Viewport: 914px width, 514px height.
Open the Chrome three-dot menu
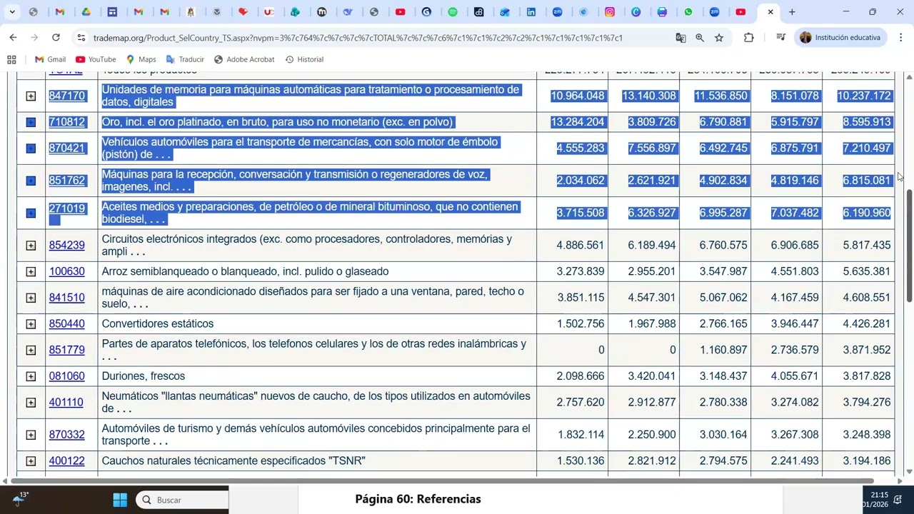[900, 38]
